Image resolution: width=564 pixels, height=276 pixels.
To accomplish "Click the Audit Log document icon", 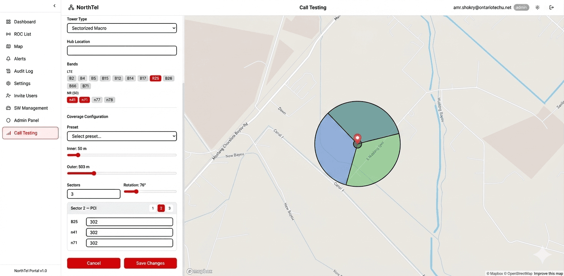I will pyautogui.click(x=8, y=71).
